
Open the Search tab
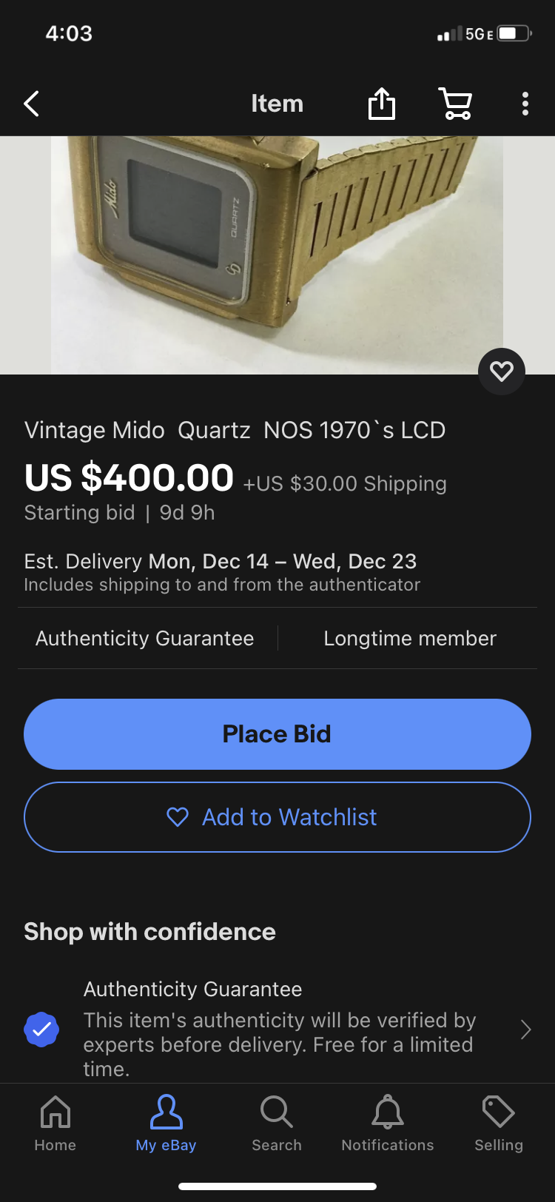point(277,1124)
